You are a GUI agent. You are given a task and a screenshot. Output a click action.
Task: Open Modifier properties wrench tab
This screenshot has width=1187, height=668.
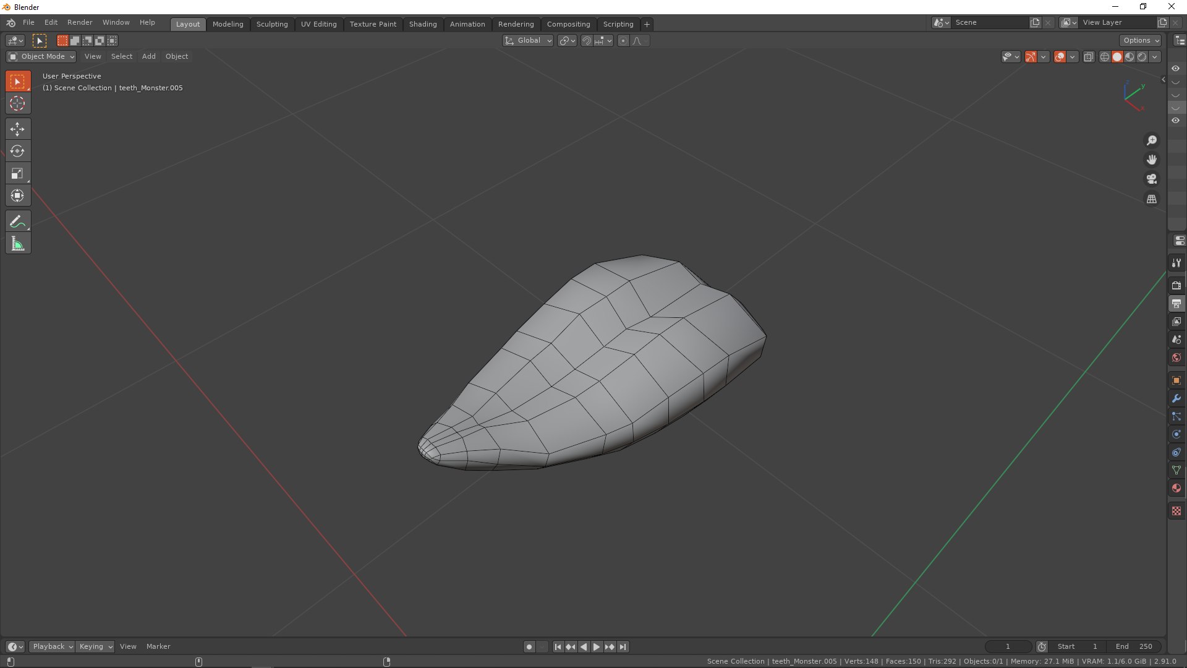pyautogui.click(x=1176, y=399)
